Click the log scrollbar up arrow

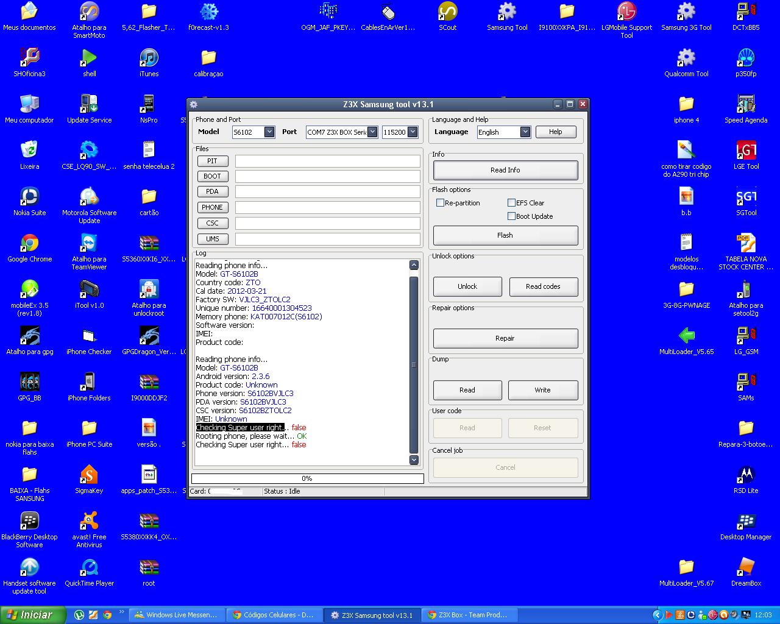[x=414, y=264]
